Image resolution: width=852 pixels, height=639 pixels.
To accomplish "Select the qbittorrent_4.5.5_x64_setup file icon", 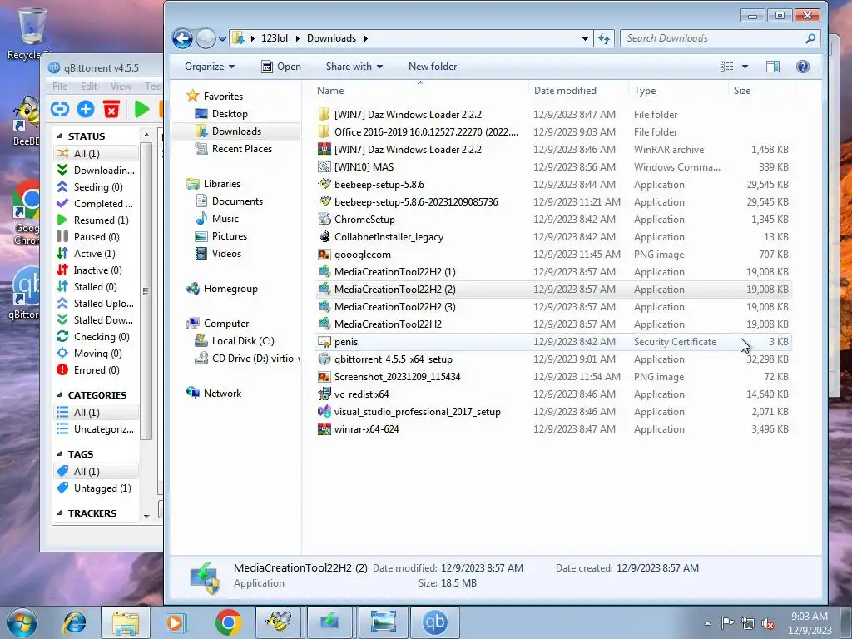I will coord(324,359).
